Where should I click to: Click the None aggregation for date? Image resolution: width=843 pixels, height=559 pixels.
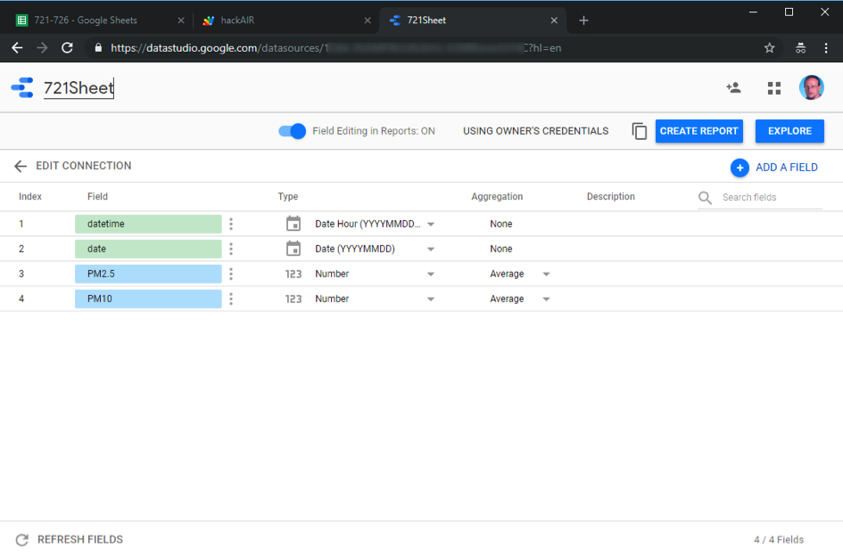501,249
